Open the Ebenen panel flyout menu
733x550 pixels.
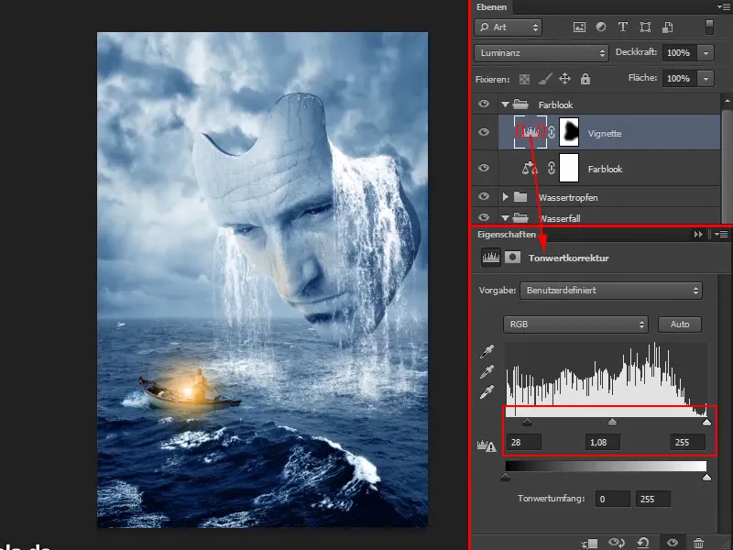tap(723, 7)
